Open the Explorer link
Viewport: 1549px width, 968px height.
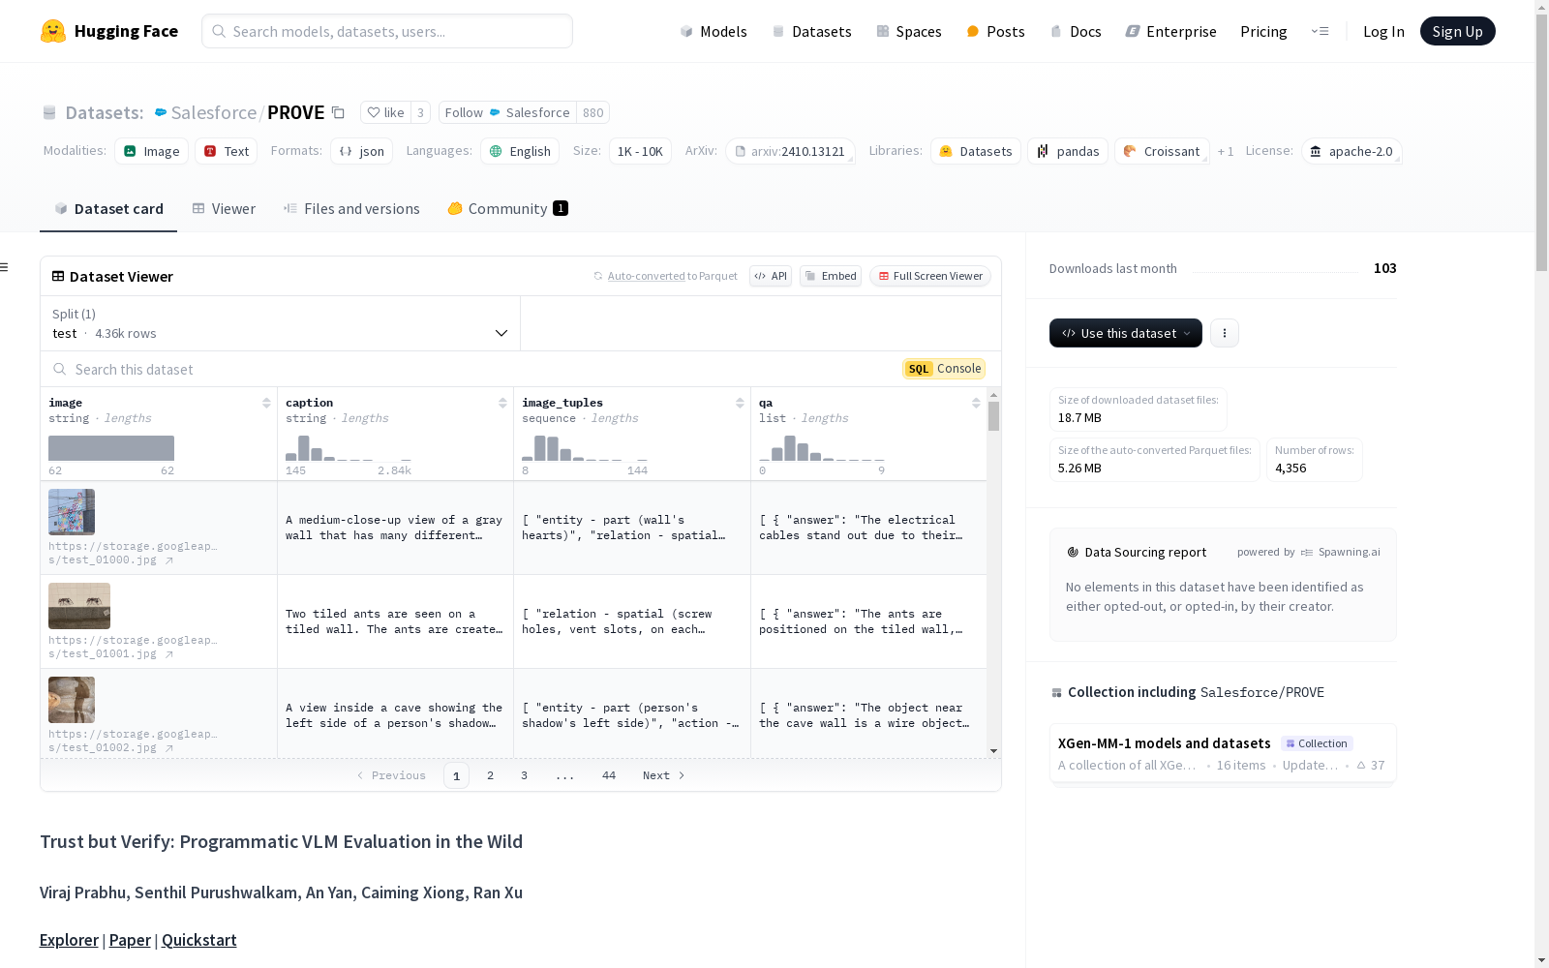[x=69, y=940]
